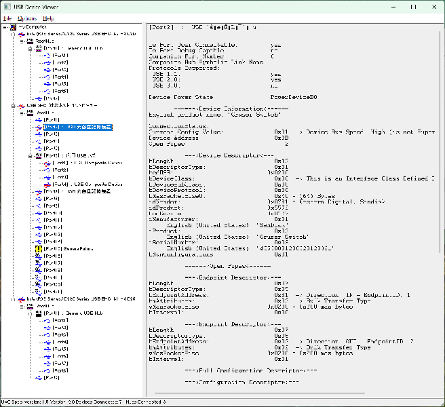
Task: Select Port21 in the xHCI root hub
Action: (52, 292)
